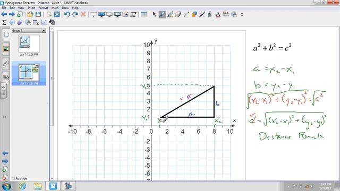Insert a graph with the graphs icon
The height and width of the screenshot is (191, 340).
click(x=44, y=22)
